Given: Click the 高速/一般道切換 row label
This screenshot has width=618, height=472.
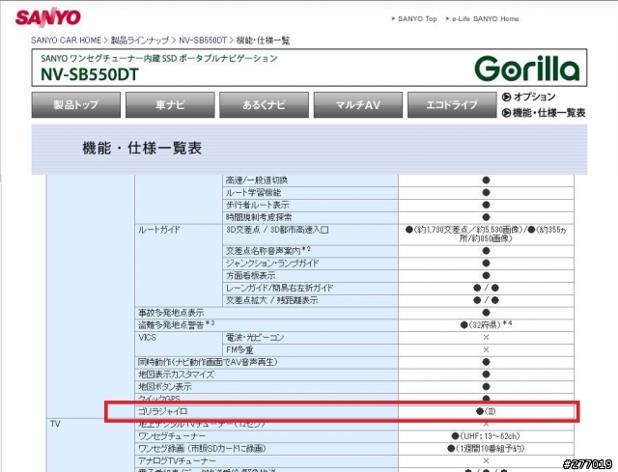Looking at the screenshot, I should (x=257, y=180).
